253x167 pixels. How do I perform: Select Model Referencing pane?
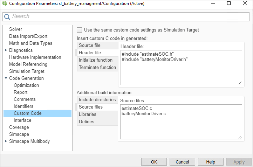[x=28, y=64]
